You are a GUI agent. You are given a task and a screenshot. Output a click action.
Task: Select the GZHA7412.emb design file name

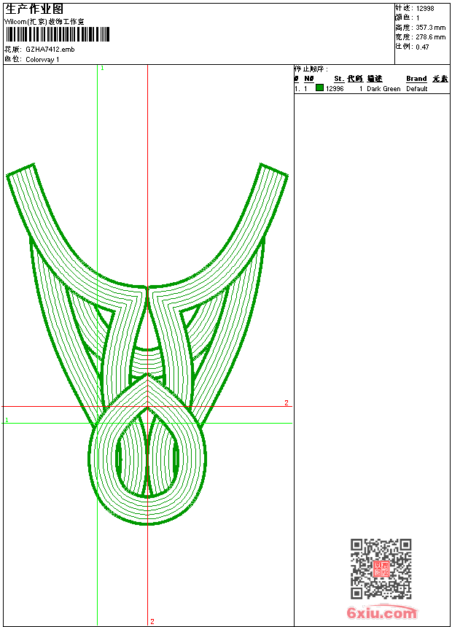[50, 50]
